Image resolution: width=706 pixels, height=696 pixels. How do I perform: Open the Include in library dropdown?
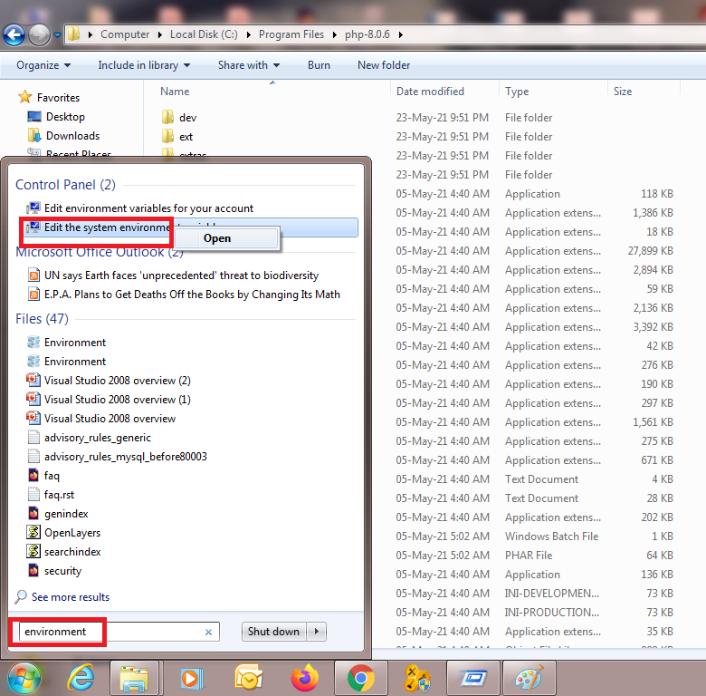tap(144, 65)
